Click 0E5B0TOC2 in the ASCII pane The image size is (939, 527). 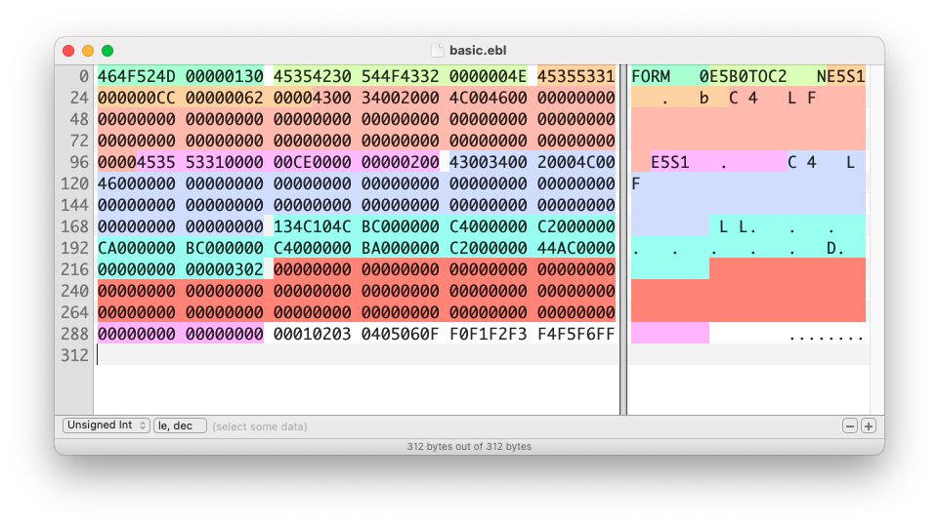coord(744,76)
